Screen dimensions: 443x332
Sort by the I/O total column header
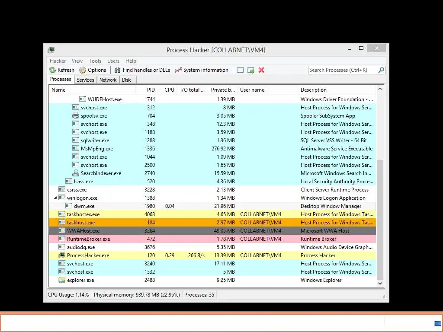(x=193, y=90)
